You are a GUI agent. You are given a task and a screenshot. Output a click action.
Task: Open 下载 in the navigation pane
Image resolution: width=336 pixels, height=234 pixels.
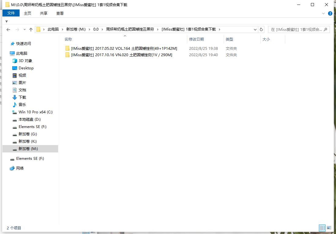click(x=22, y=97)
